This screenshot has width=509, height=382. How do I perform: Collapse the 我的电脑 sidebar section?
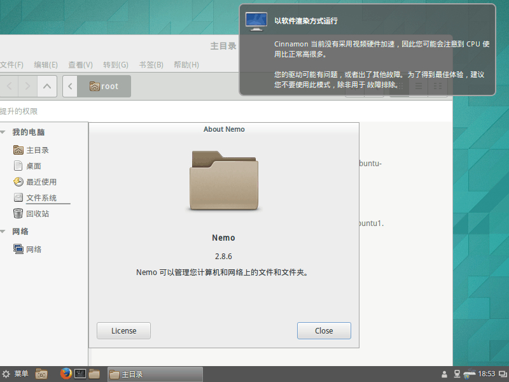coord(3,132)
